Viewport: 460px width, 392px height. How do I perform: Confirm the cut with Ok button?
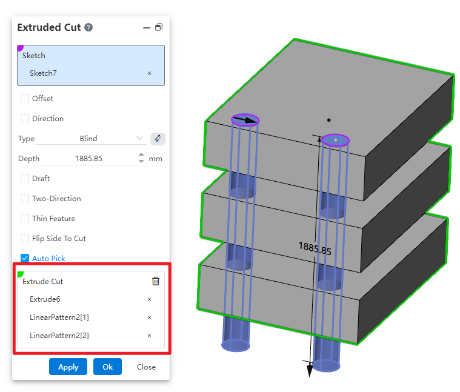click(107, 367)
